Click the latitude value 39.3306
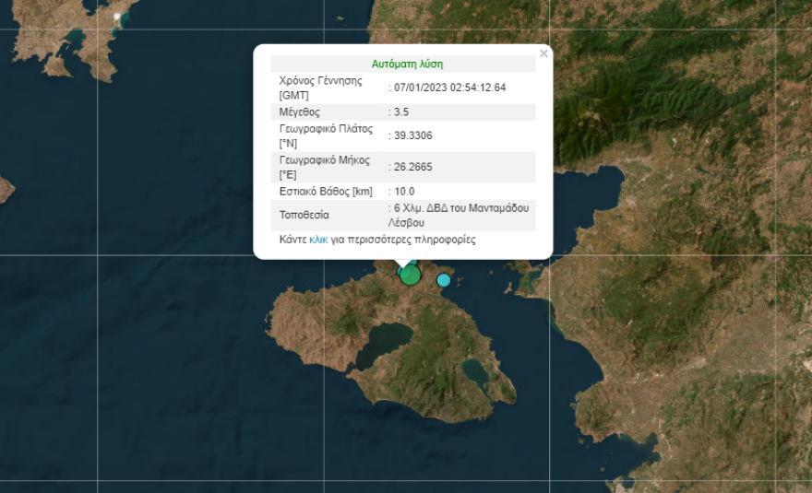812x493 pixels. [x=412, y=135]
